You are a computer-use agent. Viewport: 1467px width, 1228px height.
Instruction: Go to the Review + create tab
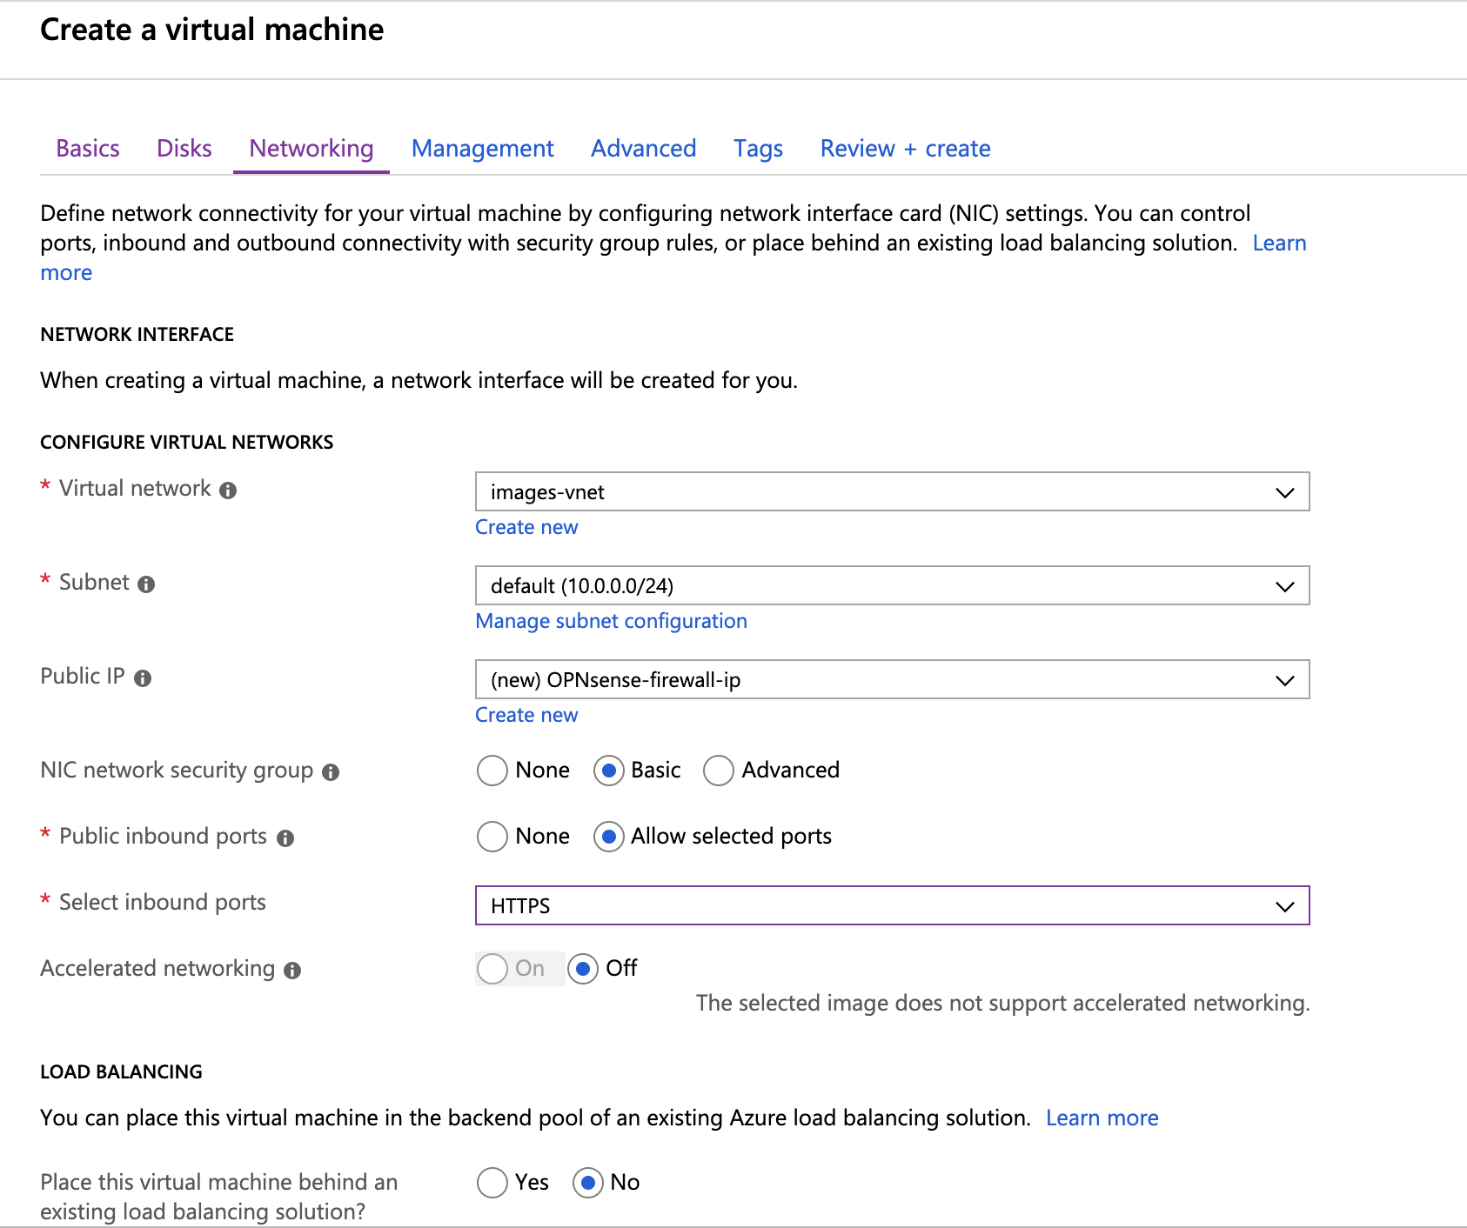pyautogui.click(x=905, y=149)
